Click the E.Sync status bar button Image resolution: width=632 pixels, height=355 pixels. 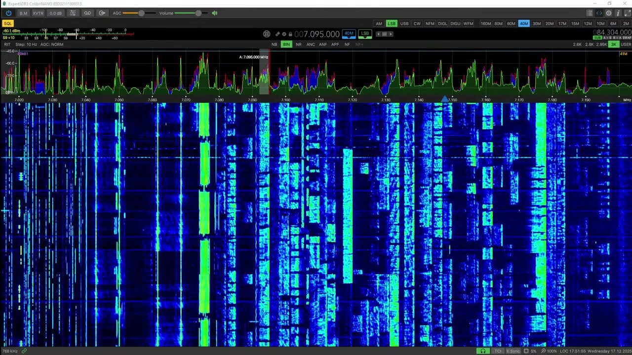(513, 351)
